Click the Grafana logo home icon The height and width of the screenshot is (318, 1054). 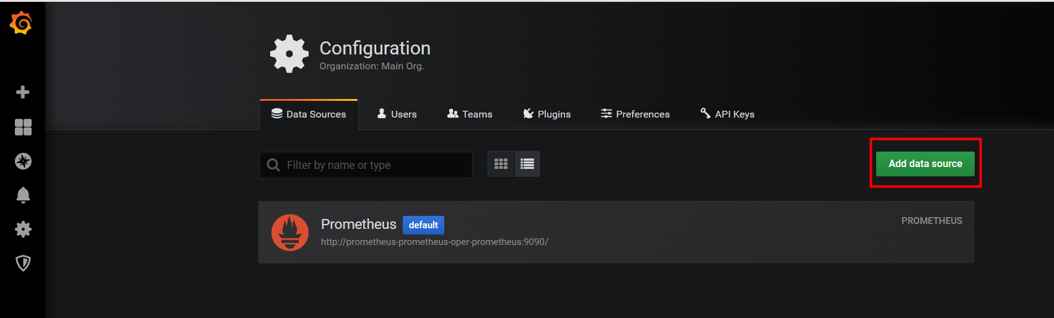click(x=21, y=23)
